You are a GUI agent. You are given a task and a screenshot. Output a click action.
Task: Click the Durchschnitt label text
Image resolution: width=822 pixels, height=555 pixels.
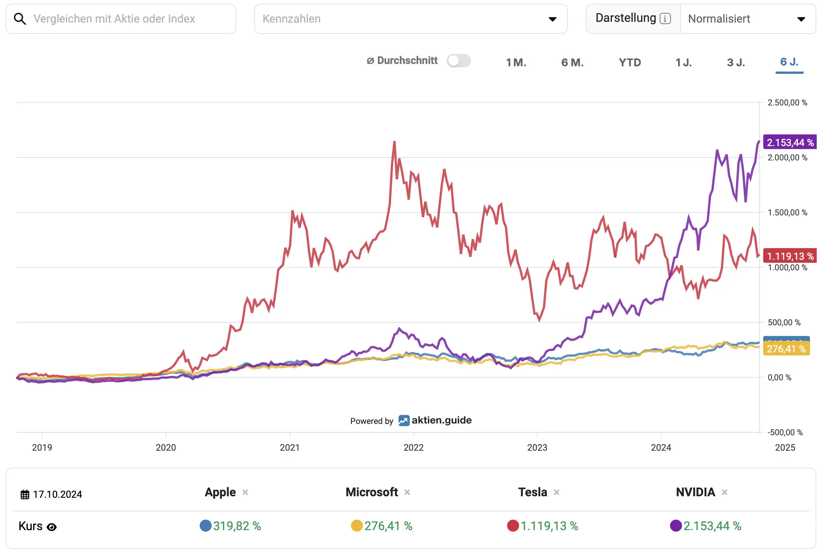click(x=407, y=61)
